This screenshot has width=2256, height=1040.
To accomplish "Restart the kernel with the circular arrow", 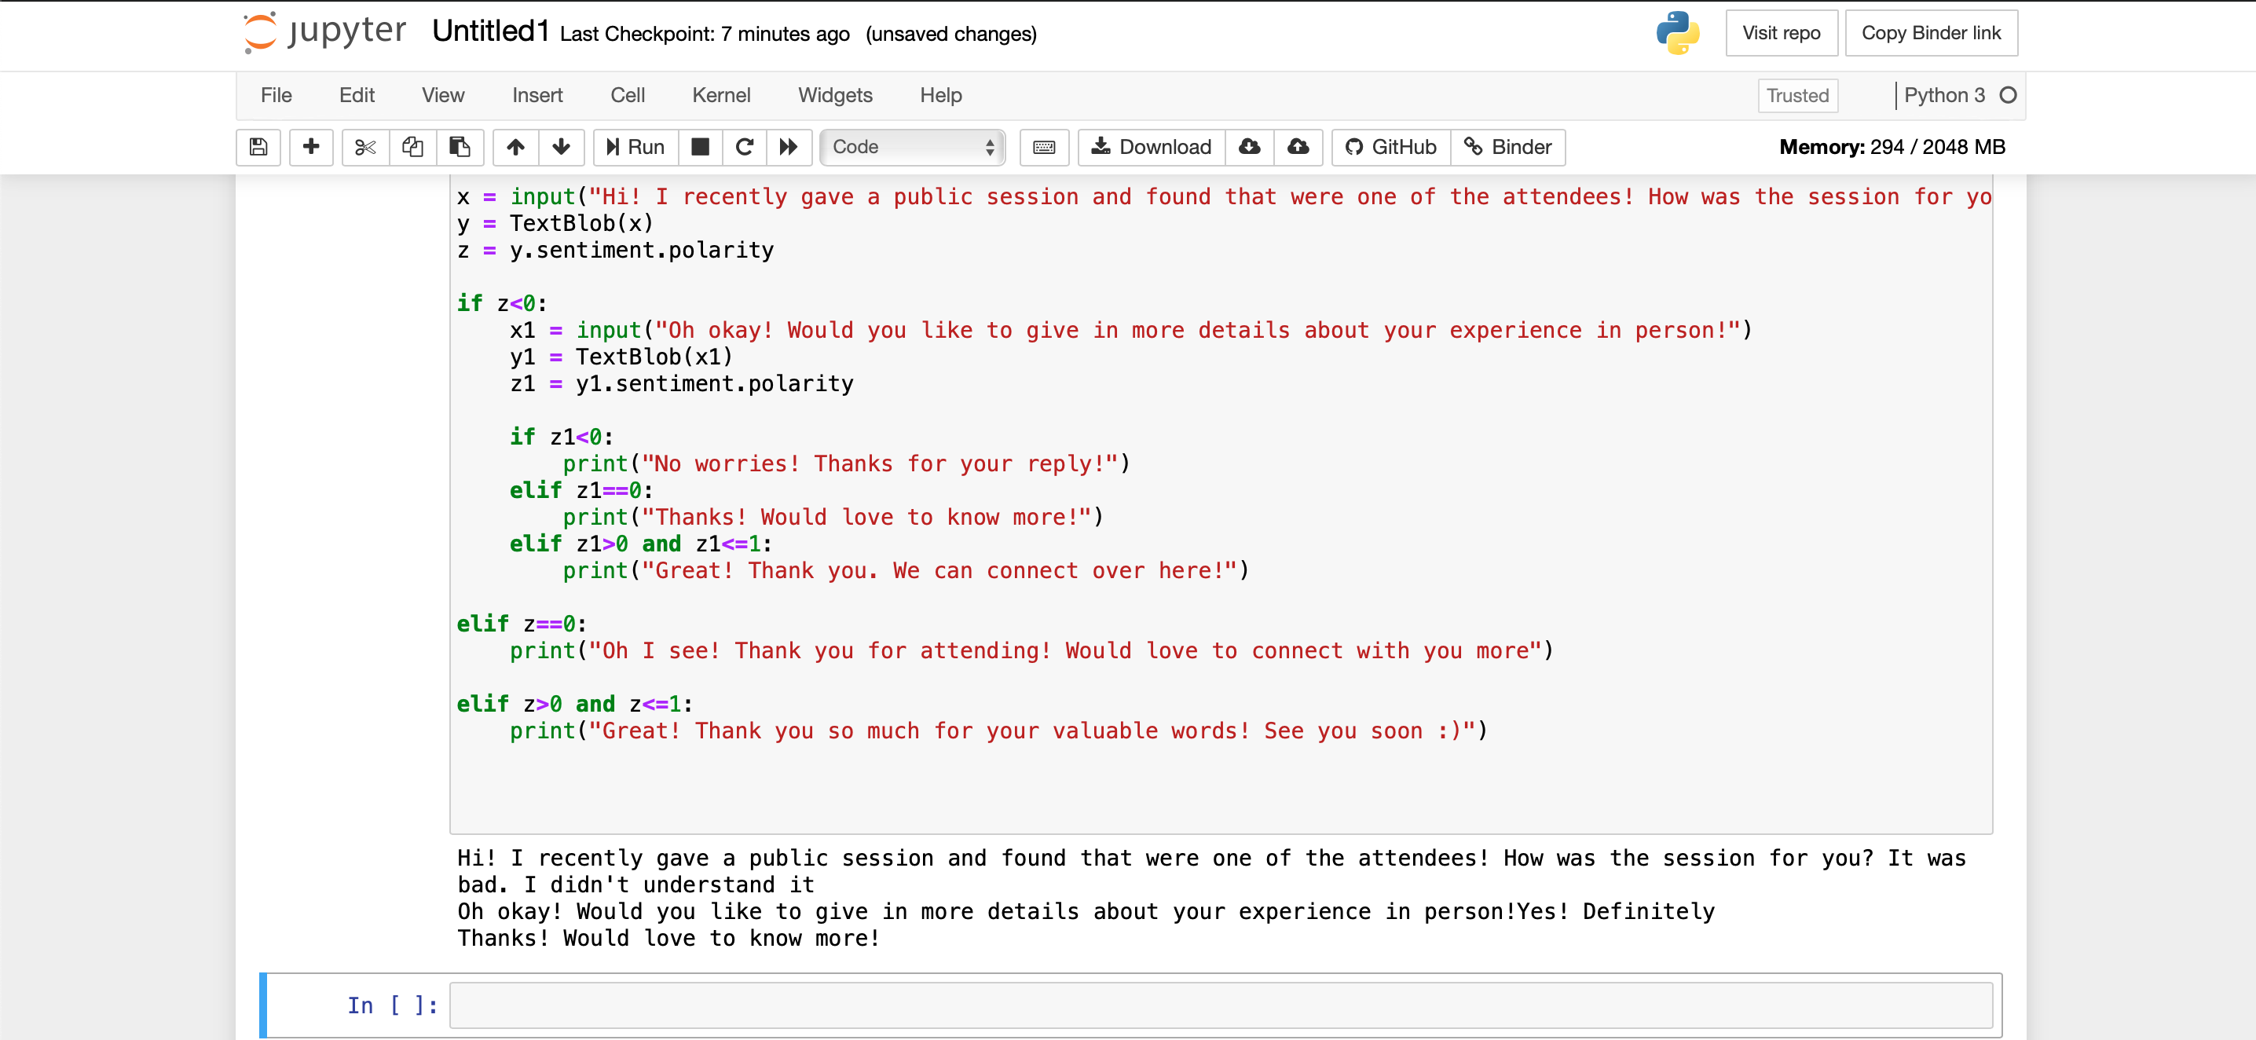I will [745, 147].
